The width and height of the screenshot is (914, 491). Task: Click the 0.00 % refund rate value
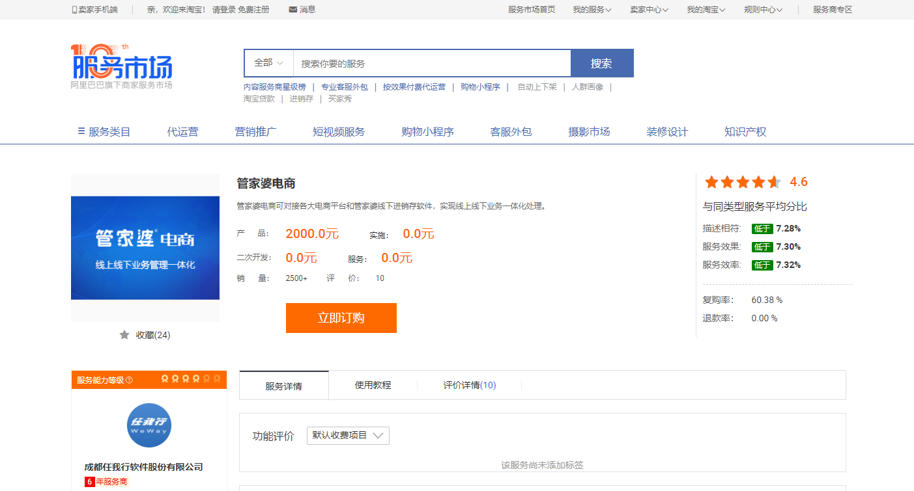(x=764, y=318)
